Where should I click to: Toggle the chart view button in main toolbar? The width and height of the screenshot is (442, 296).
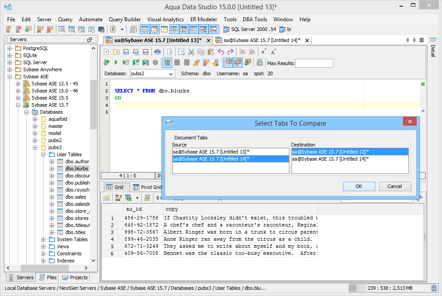(213, 29)
